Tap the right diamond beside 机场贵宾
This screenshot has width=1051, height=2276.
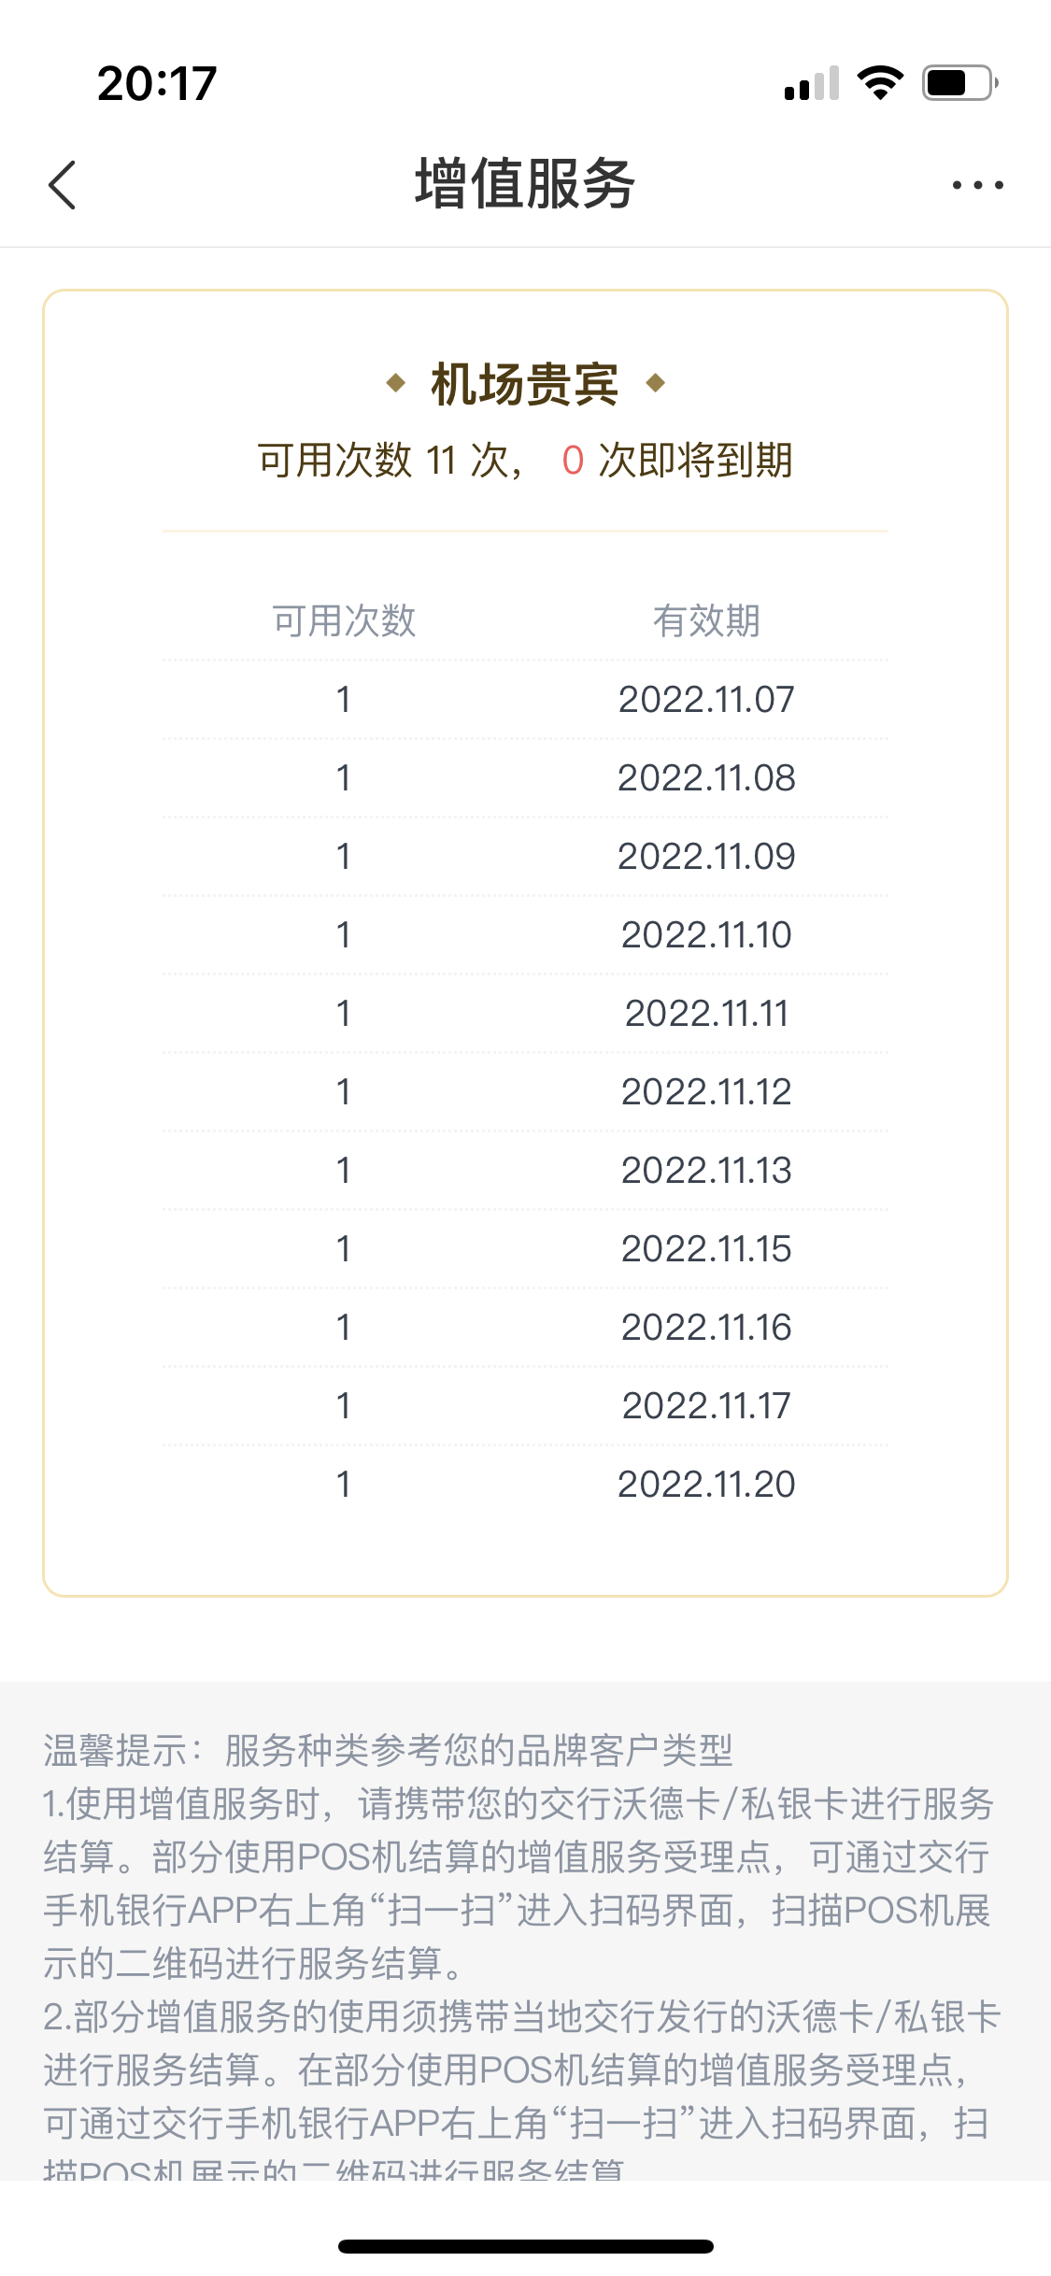pyautogui.click(x=656, y=382)
